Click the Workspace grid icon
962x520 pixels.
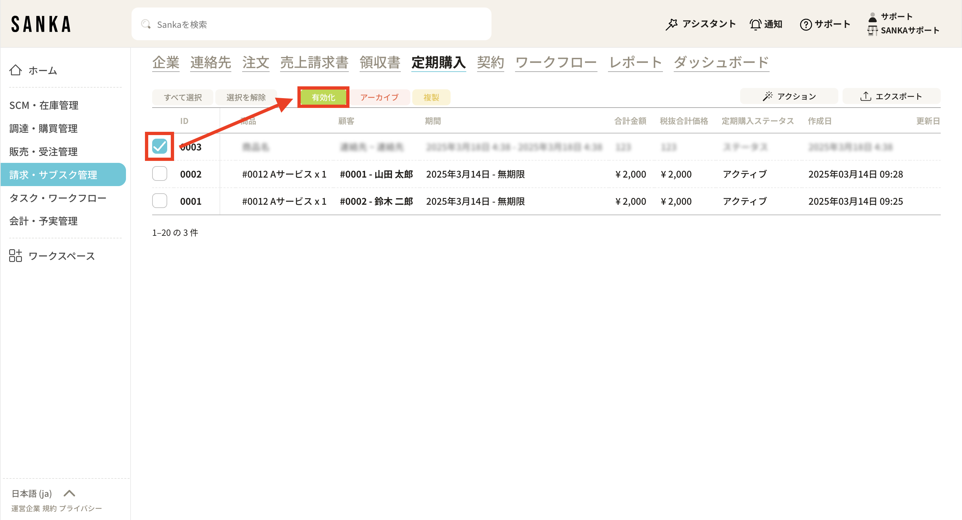pos(15,256)
